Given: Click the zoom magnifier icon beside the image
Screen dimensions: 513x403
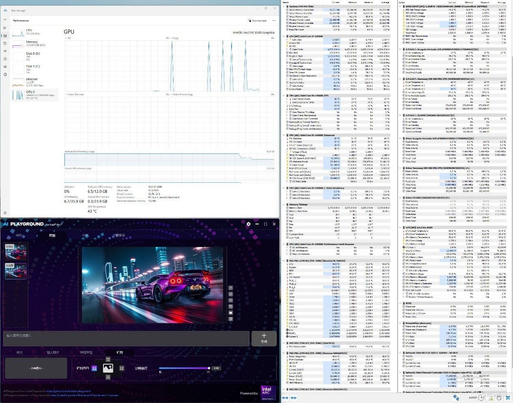Looking at the screenshot, I should [231, 301].
